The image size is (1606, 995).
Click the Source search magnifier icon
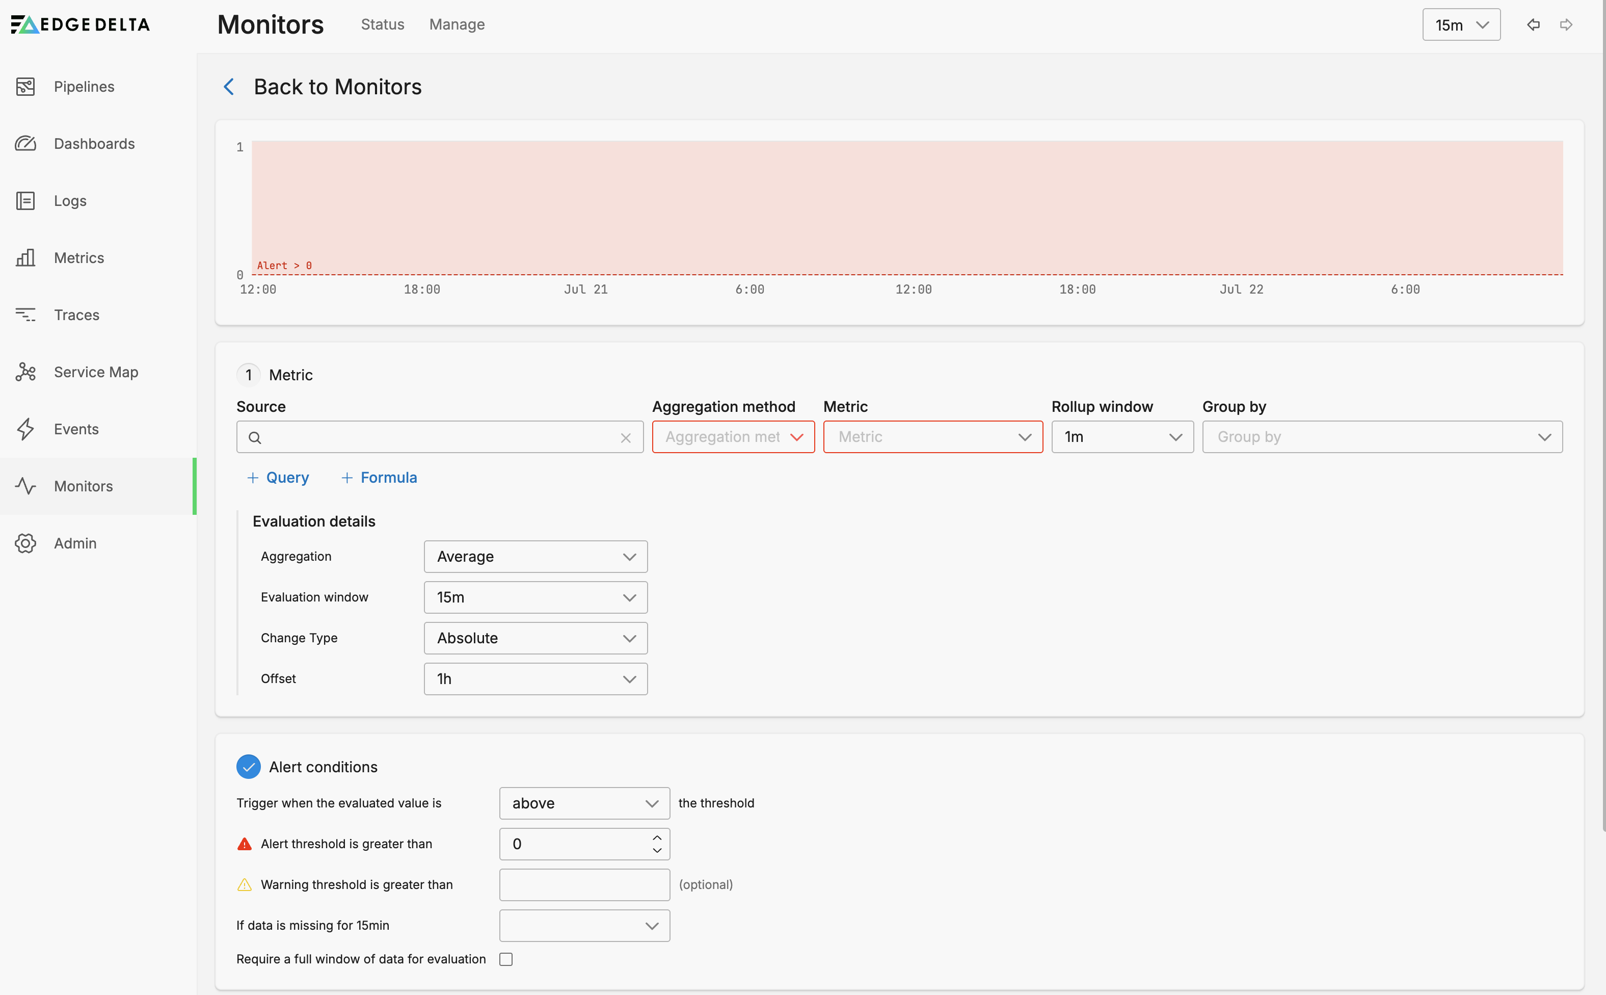tap(255, 438)
